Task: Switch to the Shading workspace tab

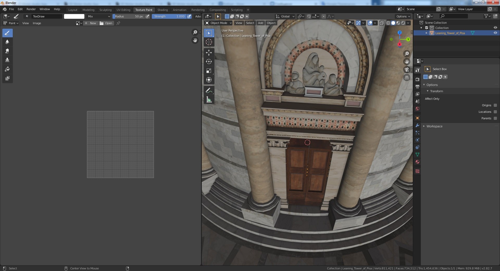Action: (162, 10)
